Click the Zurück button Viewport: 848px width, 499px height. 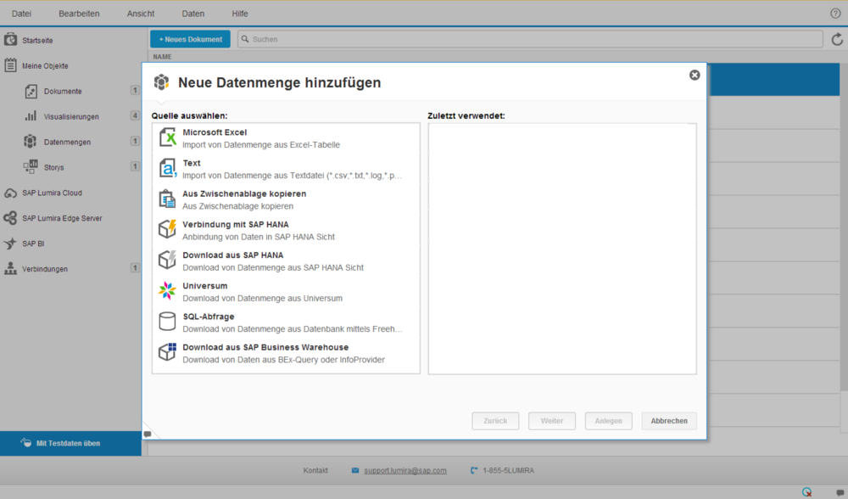click(x=495, y=421)
